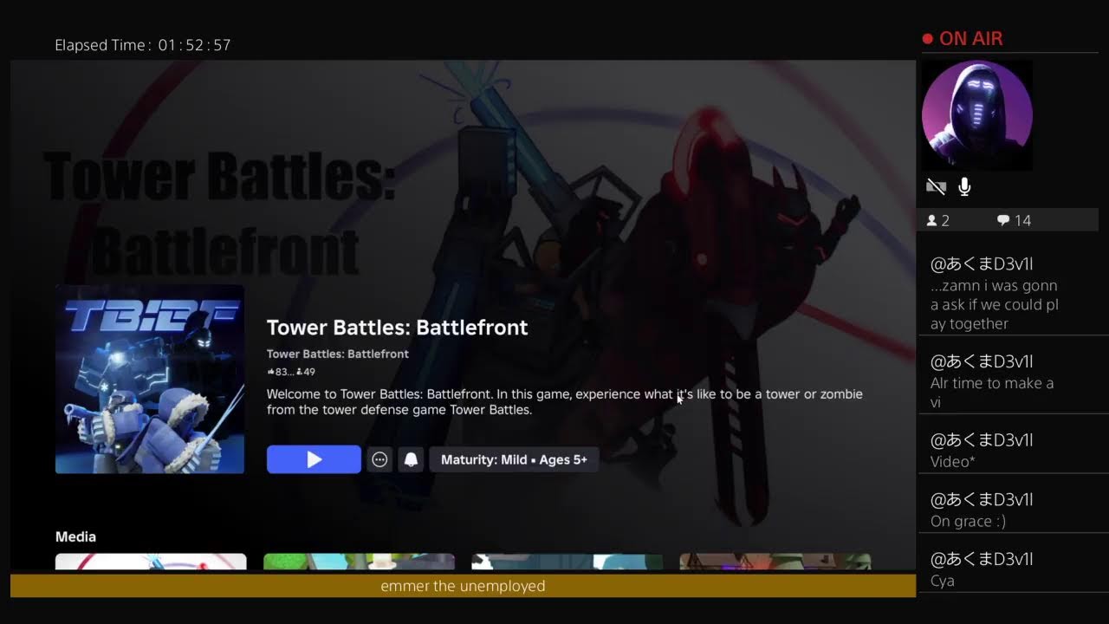Click the Media section heading
This screenshot has width=1109, height=624.
pyautogui.click(x=75, y=536)
